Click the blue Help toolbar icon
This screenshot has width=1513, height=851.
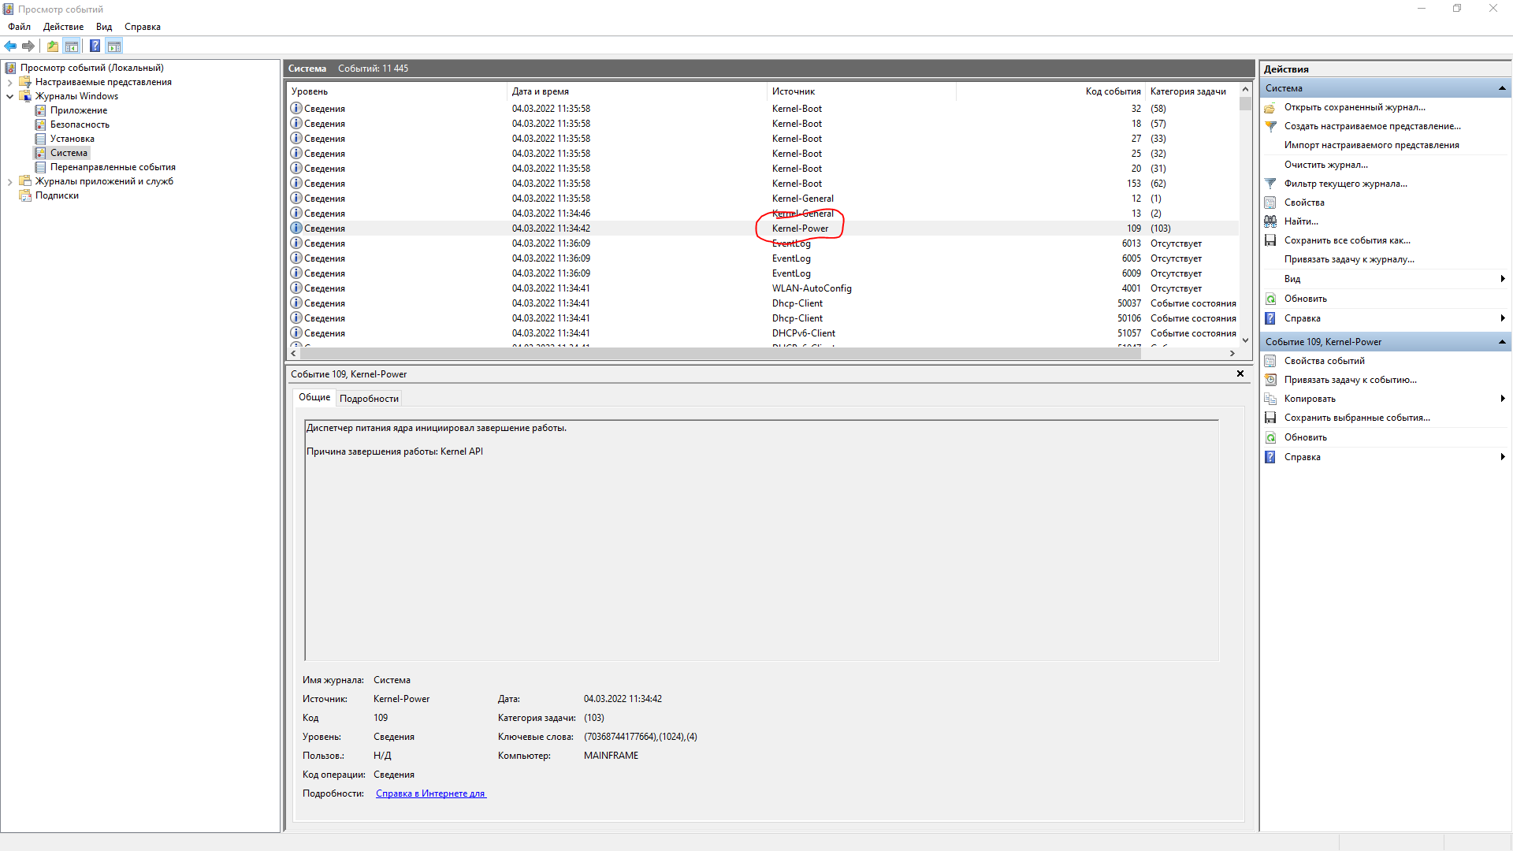point(95,46)
